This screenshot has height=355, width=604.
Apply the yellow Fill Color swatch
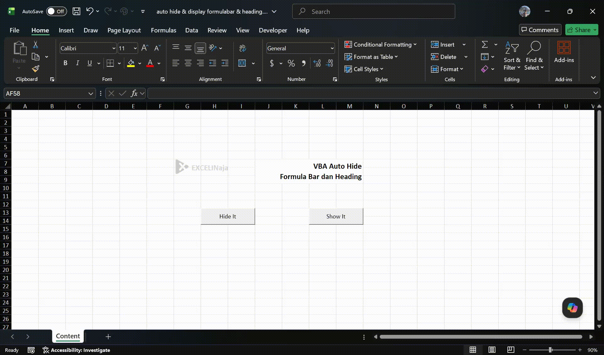point(131,63)
